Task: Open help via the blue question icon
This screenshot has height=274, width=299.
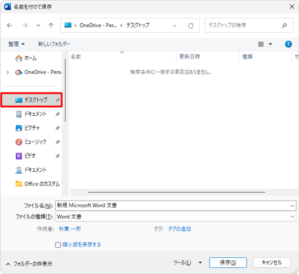Action: 288,44
